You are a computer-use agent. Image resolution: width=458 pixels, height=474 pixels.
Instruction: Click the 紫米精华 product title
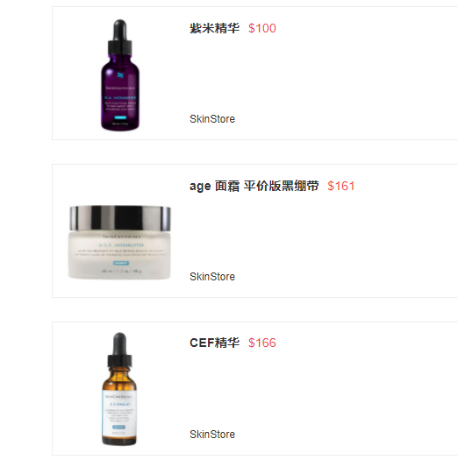point(214,28)
